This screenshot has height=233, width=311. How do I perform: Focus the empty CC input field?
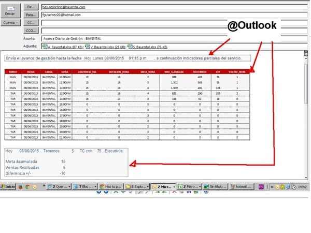(175, 23)
